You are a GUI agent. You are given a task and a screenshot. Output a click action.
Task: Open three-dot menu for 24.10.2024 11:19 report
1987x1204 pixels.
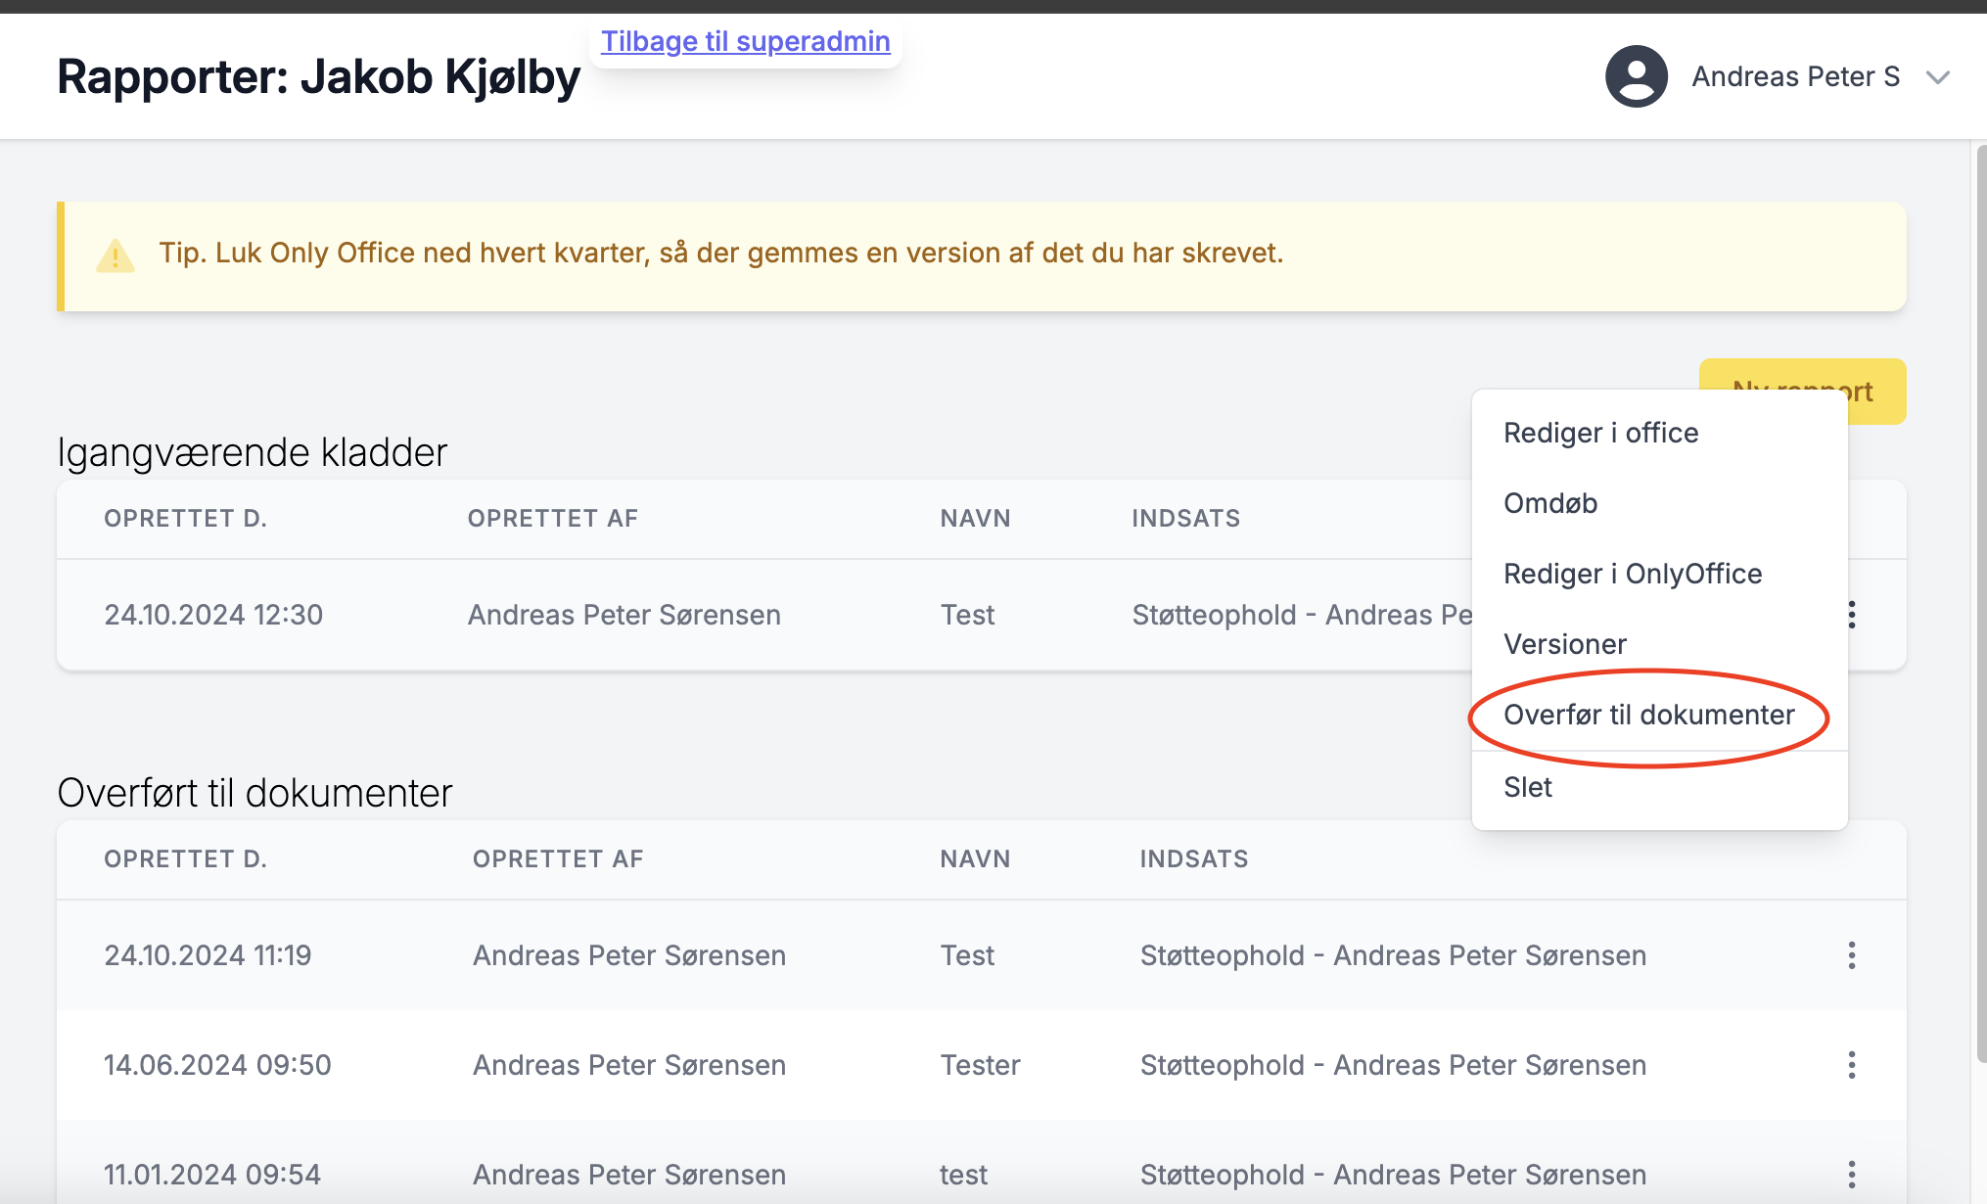click(x=1851, y=955)
